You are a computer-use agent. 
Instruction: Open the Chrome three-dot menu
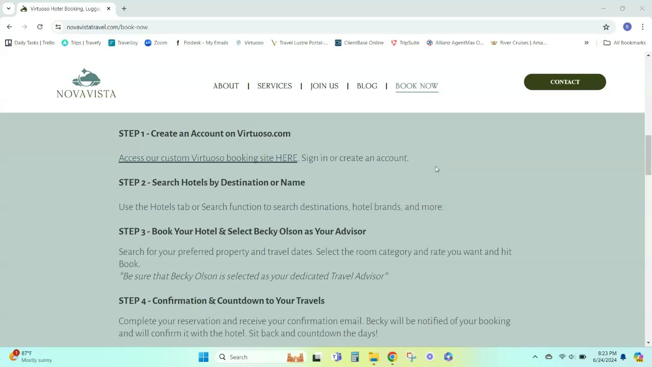(x=642, y=27)
